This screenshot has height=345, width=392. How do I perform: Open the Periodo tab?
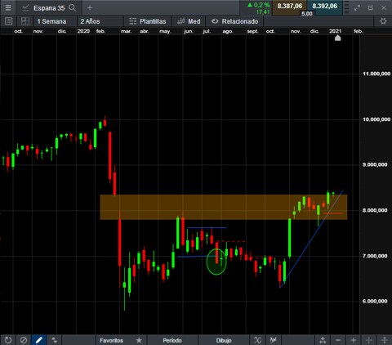(172, 340)
